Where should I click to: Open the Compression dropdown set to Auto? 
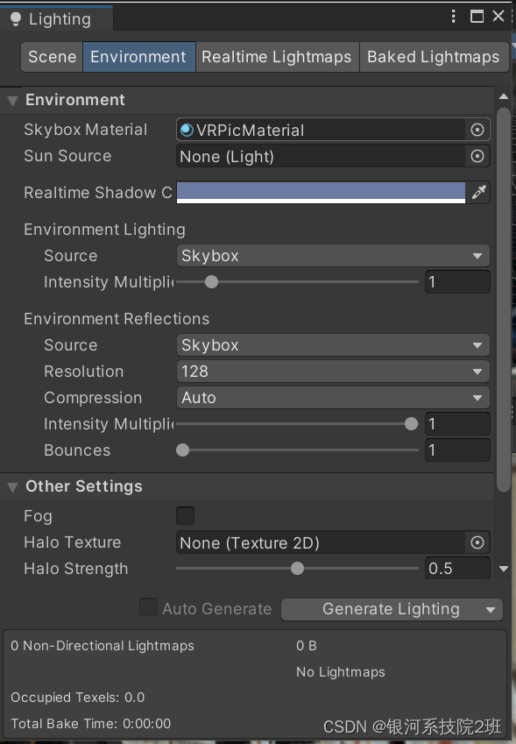coord(333,398)
